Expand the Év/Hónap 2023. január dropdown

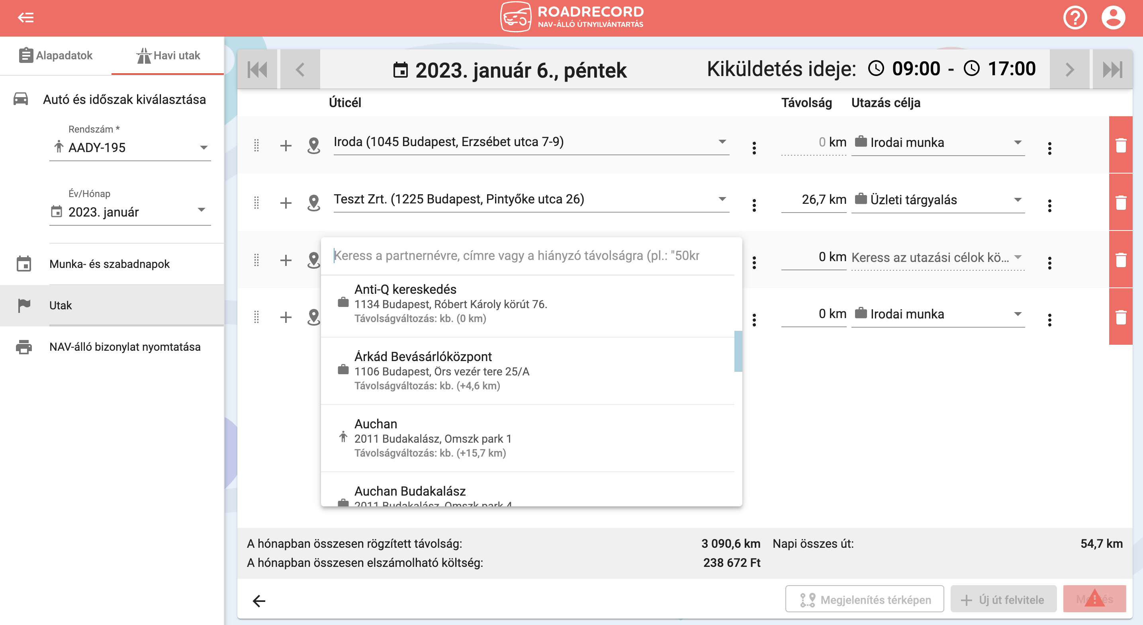click(130, 212)
